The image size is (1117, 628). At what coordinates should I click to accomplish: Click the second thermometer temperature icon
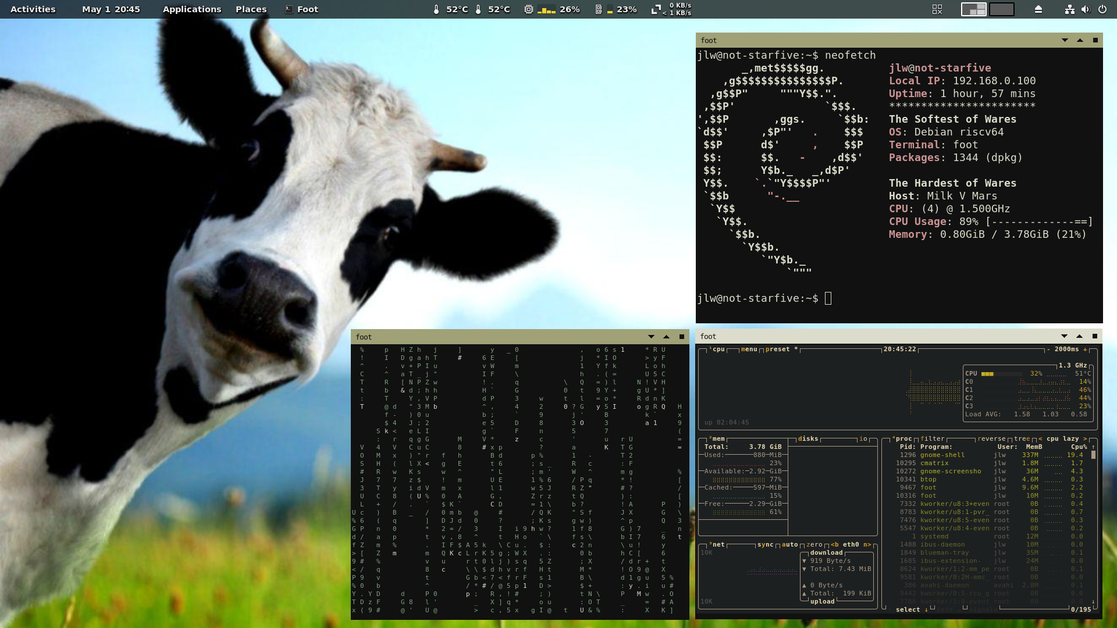[x=478, y=9]
